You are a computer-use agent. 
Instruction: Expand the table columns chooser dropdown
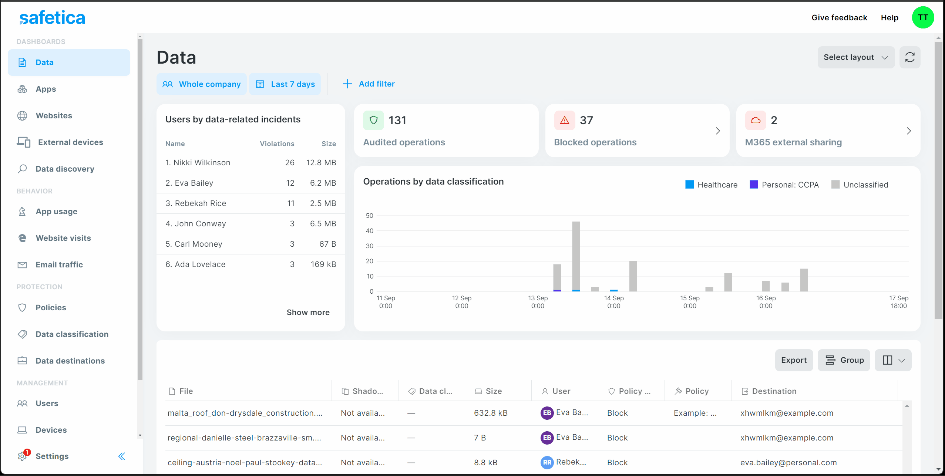pyautogui.click(x=893, y=360)
